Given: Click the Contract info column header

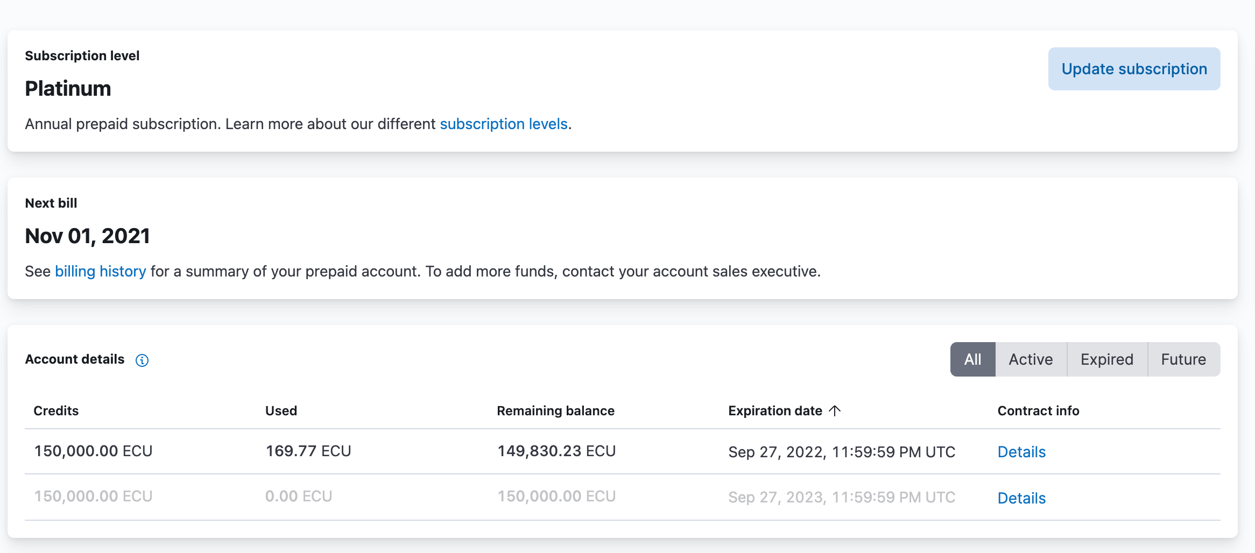Looking at the screenshot, I should click(x=1038, y=411).
